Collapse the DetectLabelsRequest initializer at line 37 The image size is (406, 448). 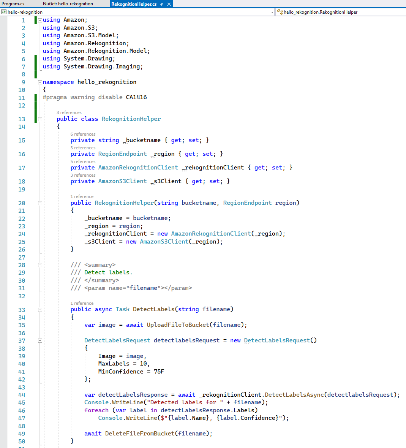(40, 340)
